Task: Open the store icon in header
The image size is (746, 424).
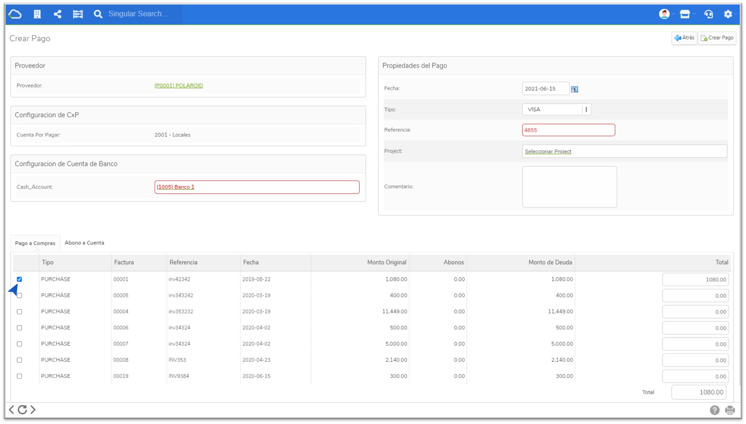Action: 685,14
